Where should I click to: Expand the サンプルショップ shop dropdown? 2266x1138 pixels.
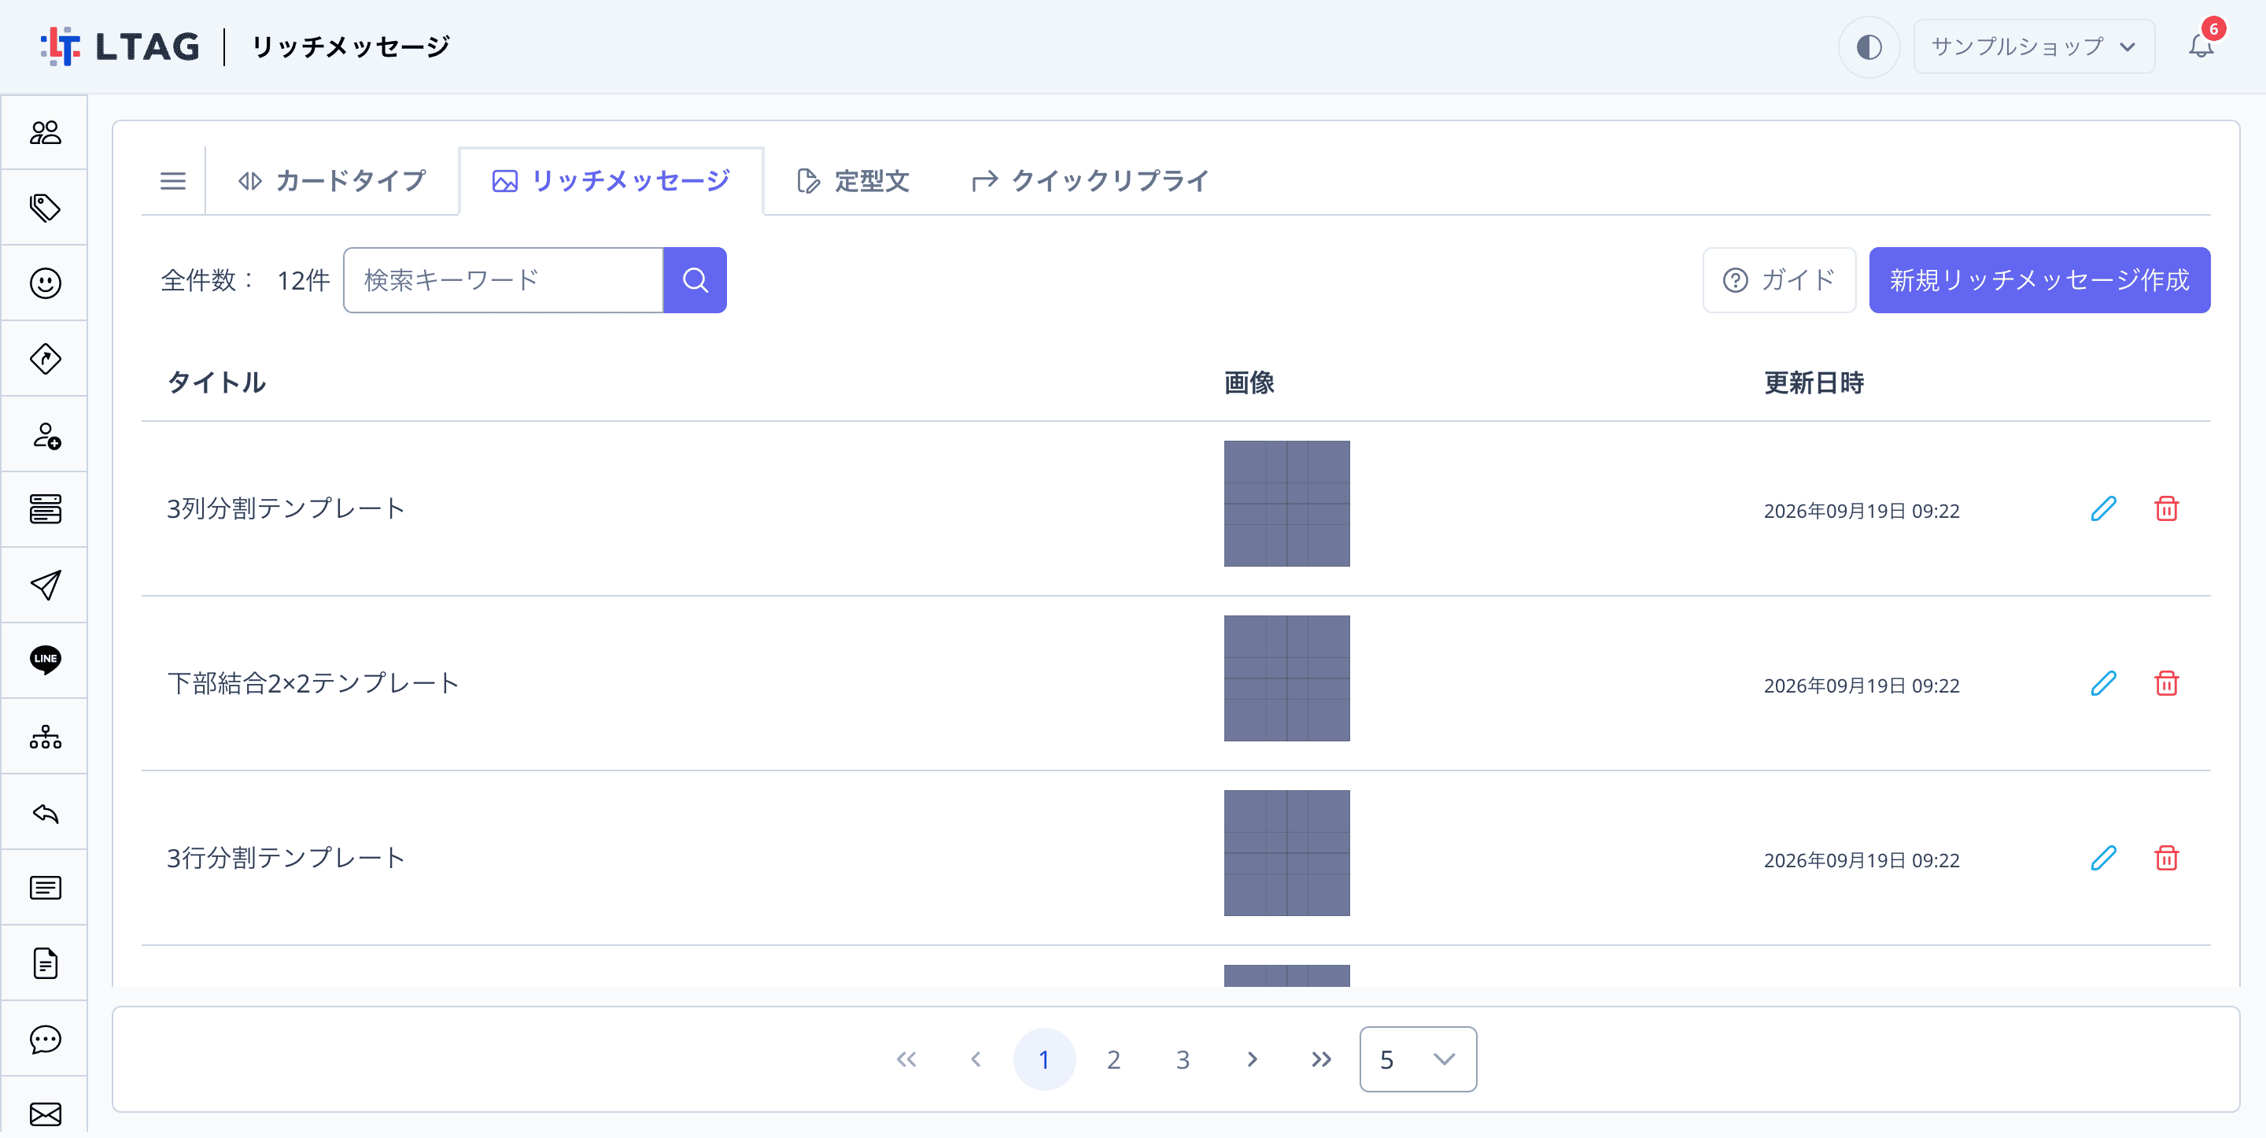(2034, 46)
